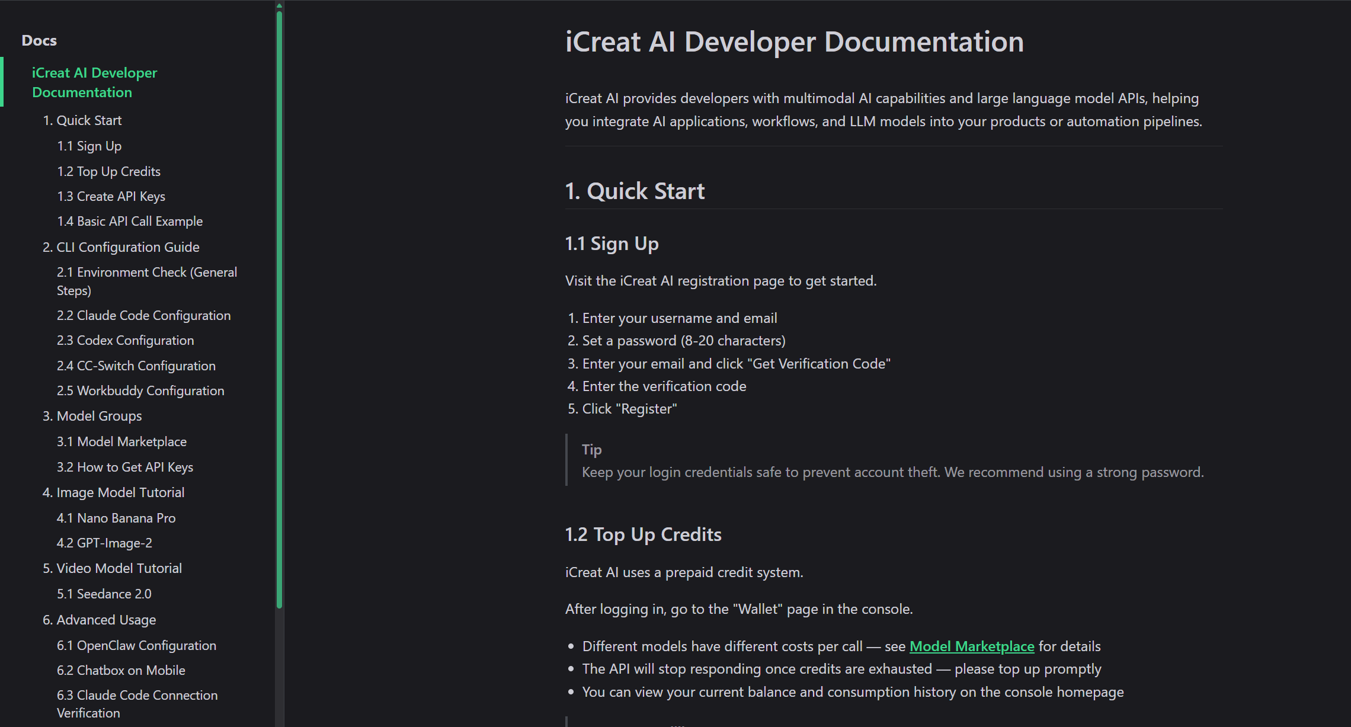The image size is (1351, 727).
Task: Click the 1.2 Top Up Credits content heading
Action: coord(643,534)
